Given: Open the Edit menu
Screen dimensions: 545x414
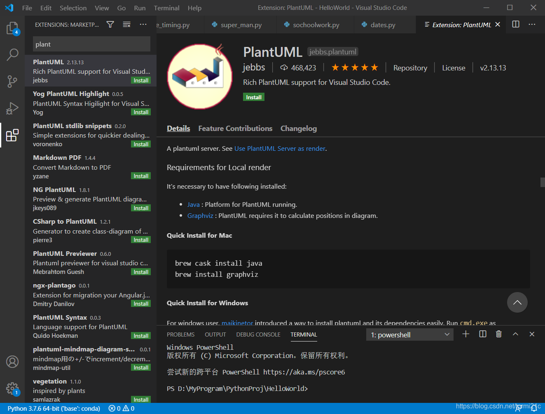Looking at the screenshot, I should click(46, 8).
